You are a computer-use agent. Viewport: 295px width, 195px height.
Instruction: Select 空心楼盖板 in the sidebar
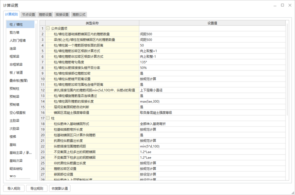click(x=17, y=113)
